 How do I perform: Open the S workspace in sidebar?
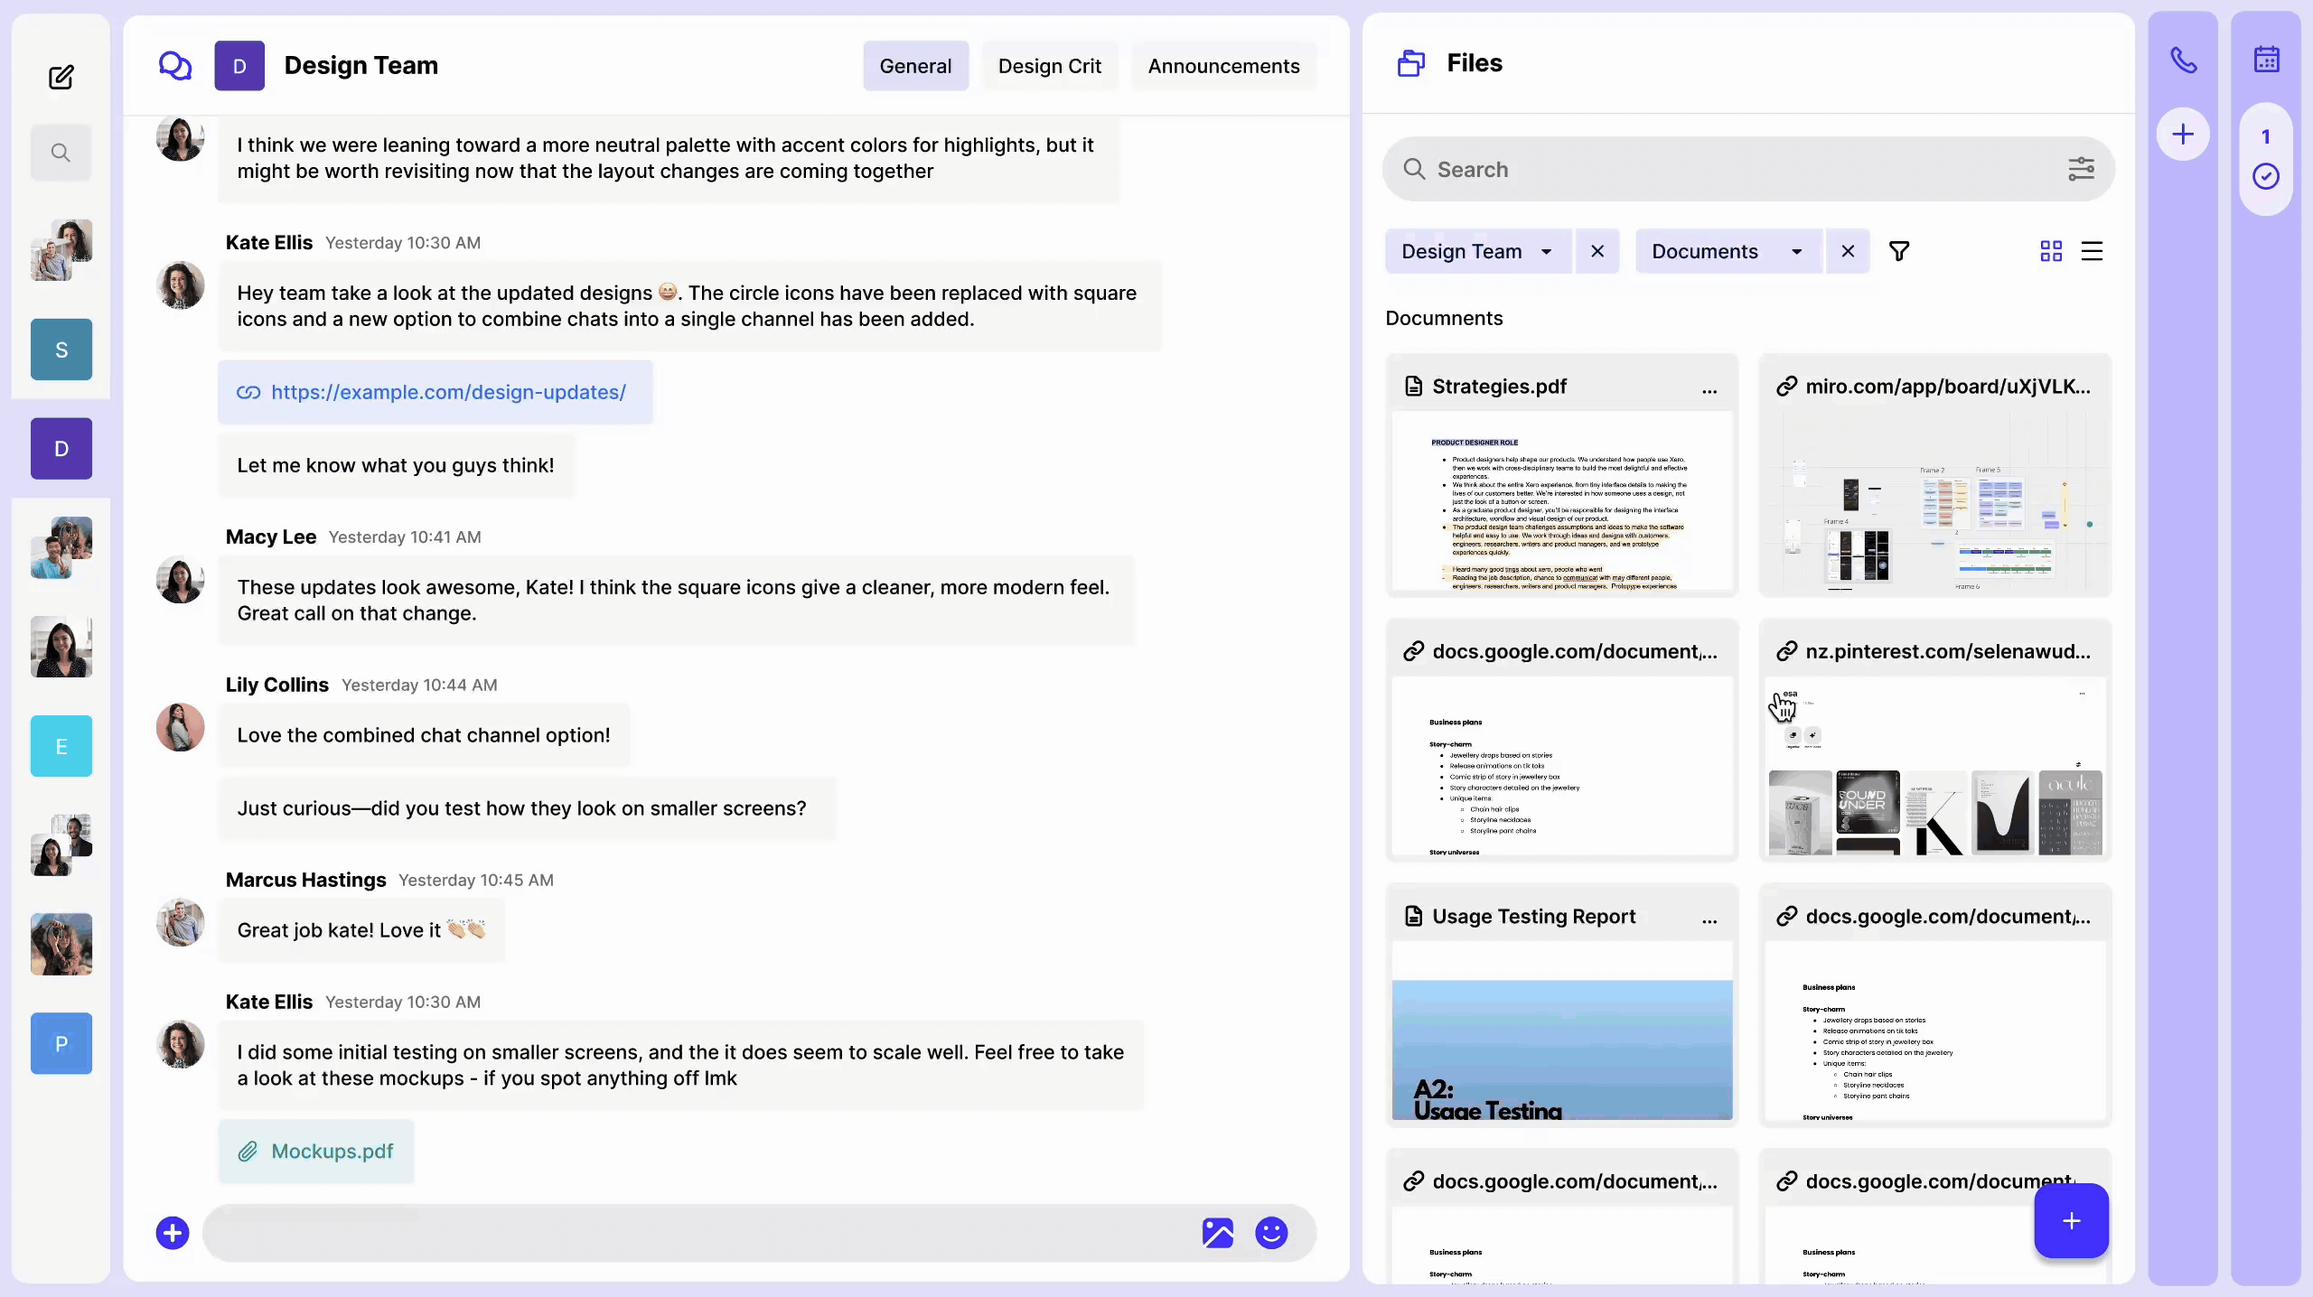pos(61,350)
